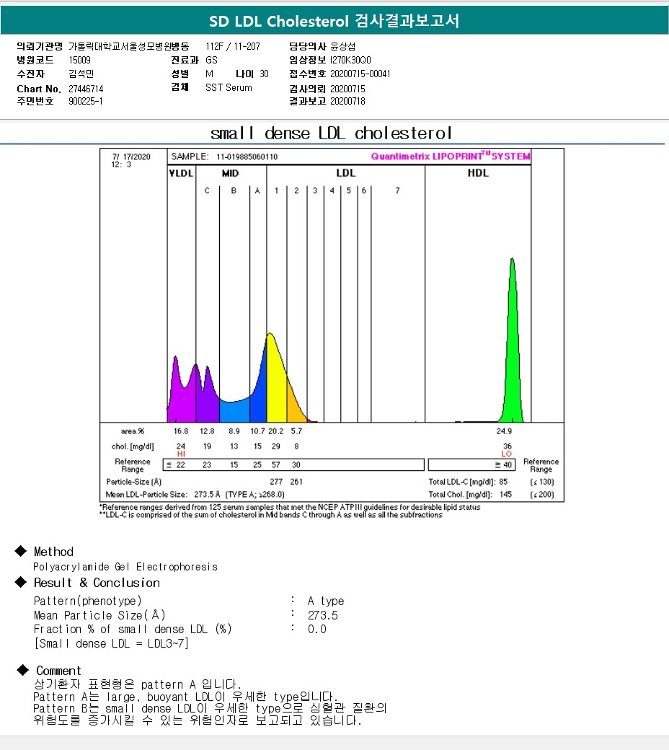Screen dimensions: 669x750
Task: Click chart date '7/17/2020'
Action: [131, 156]
